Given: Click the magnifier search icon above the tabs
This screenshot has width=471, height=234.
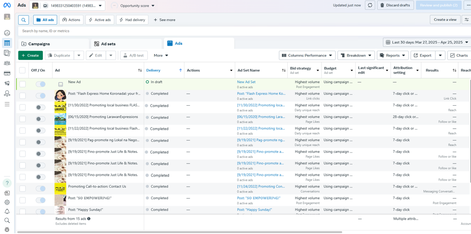Looking at the screenshot, I should [23, 20].
